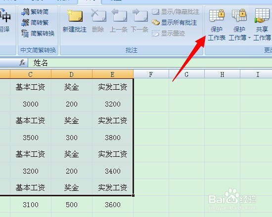Toggle 显示所有批注
This screenshot has height=217, width=272.
[x=175, y=23]
